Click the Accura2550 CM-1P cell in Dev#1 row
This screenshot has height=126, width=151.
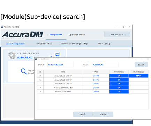pyautogui.click(x=63, y=84)
